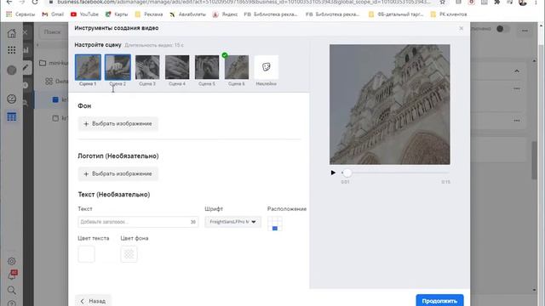Open the Сервисы apps bookmark
Viewport: 545px width, 306px height.
pos(20,14)
